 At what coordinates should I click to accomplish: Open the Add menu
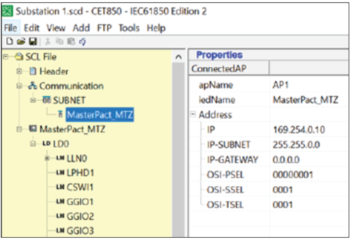click(x=81, y=28)
